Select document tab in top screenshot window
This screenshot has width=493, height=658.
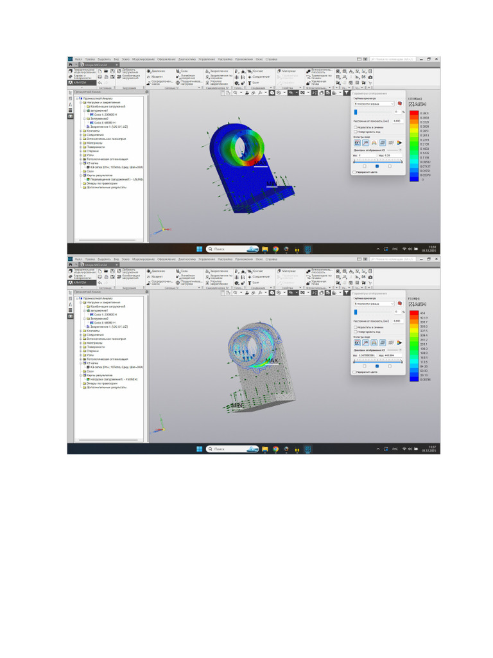[99, 65]
